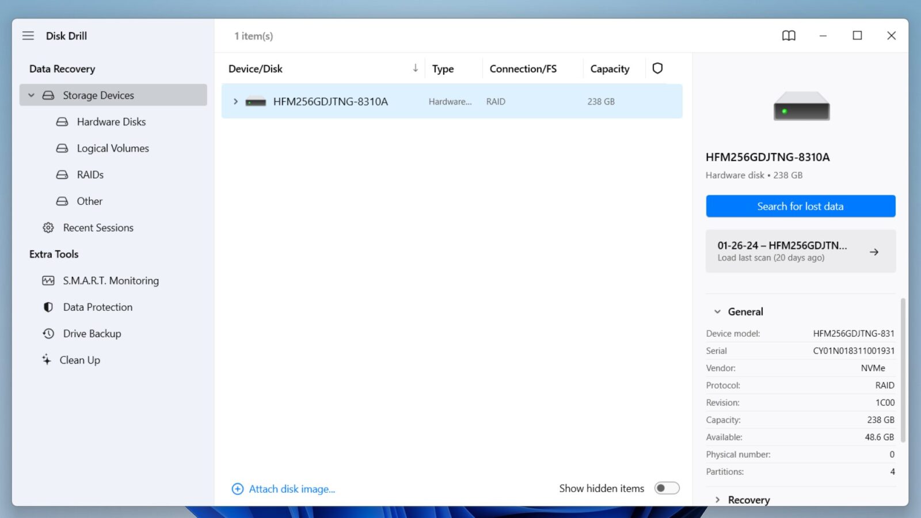Click Search for lost data button
Screen dimensions: 921x518
[800, 206]
